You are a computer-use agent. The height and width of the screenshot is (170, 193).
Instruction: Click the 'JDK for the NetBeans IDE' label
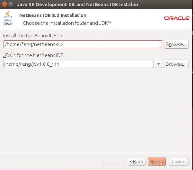(34, 55)
